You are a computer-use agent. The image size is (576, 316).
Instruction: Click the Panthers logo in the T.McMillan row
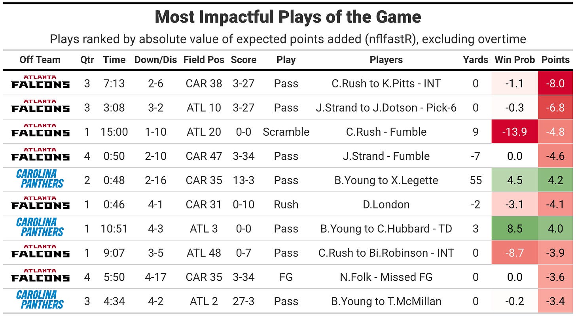[40, 300]
